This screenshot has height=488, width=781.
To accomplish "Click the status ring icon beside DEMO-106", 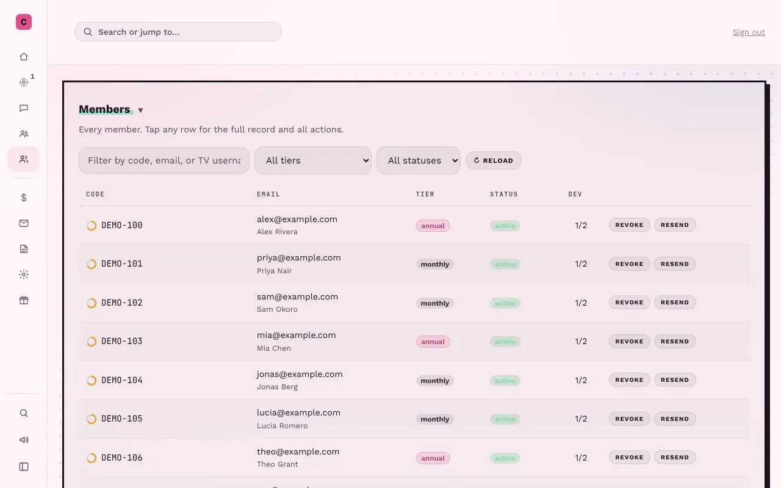I will (x=92, y=458).
